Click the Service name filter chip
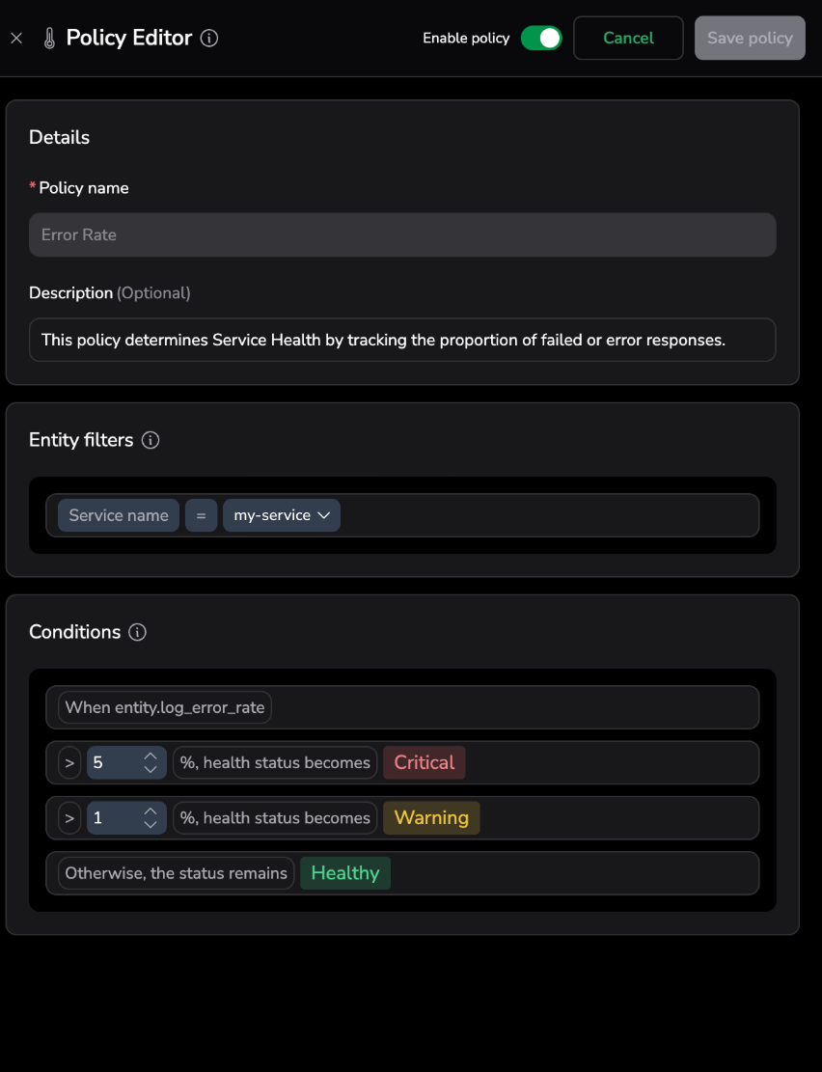This screenshot has width=822, height=1072. (119, 515)
